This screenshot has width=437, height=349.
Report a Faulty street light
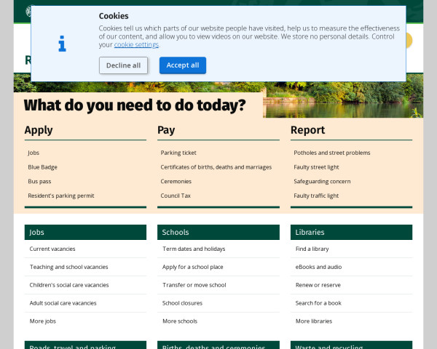(x=316, y=167)
